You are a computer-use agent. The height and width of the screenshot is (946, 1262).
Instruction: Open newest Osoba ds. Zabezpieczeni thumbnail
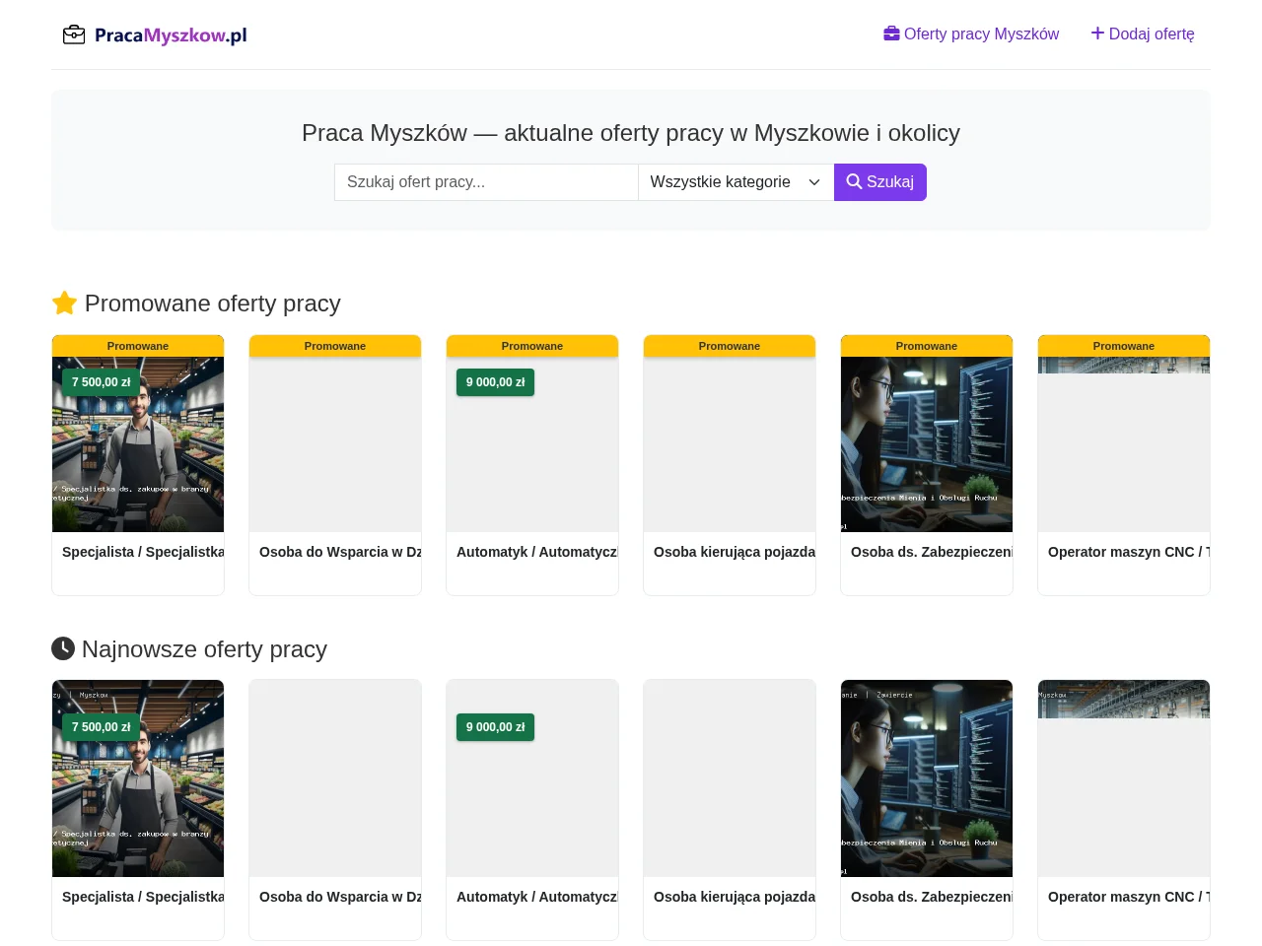click(927, 778)
